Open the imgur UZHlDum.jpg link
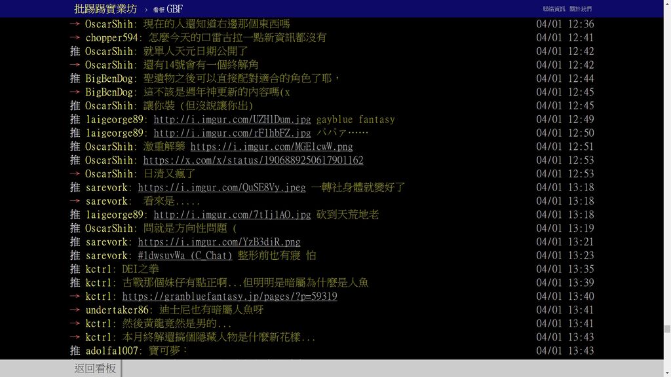This screenshot has width=671, height=377. pos(232,120)
